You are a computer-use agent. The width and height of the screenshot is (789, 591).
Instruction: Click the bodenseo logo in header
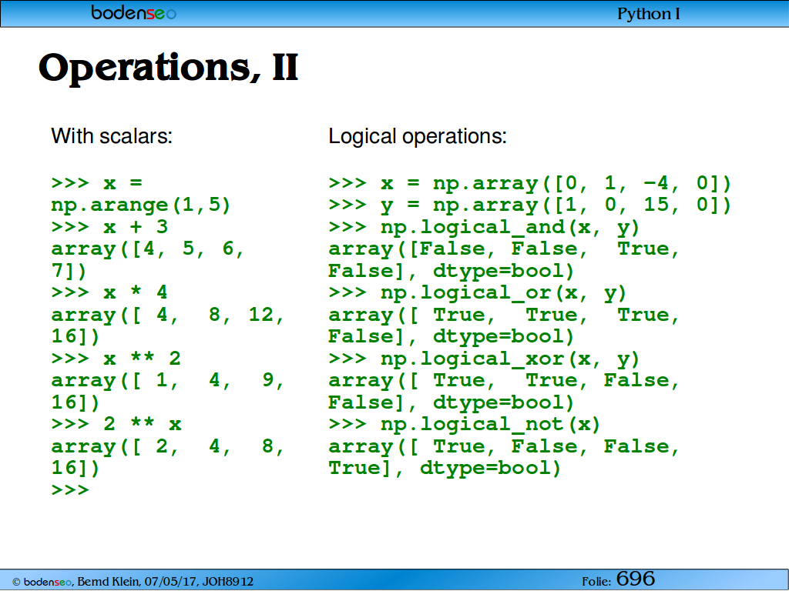coord(134,12)
